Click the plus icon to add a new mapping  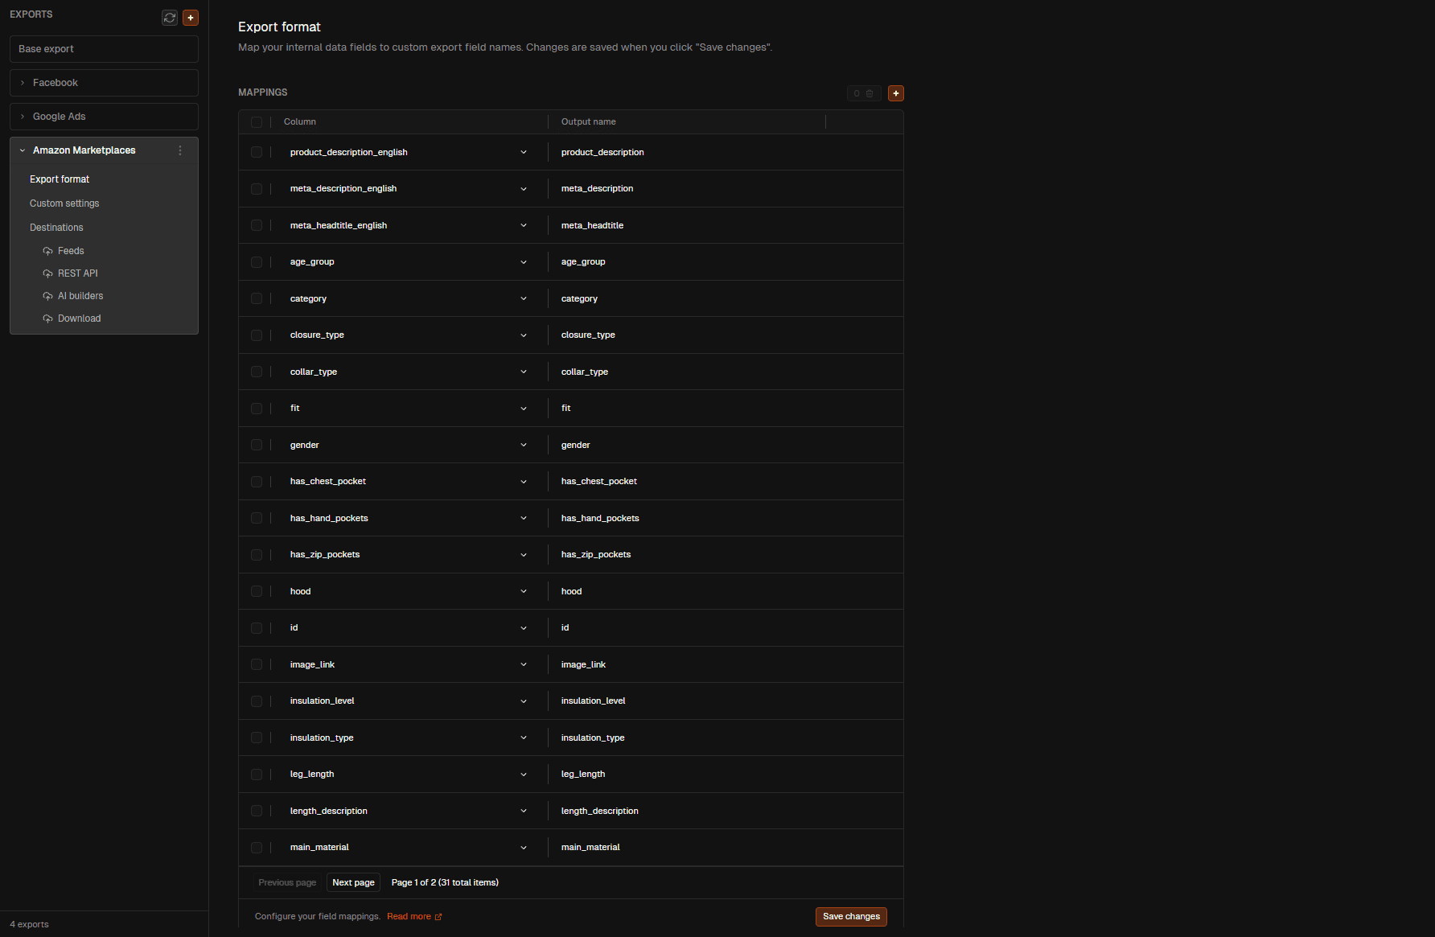point(895,93)
